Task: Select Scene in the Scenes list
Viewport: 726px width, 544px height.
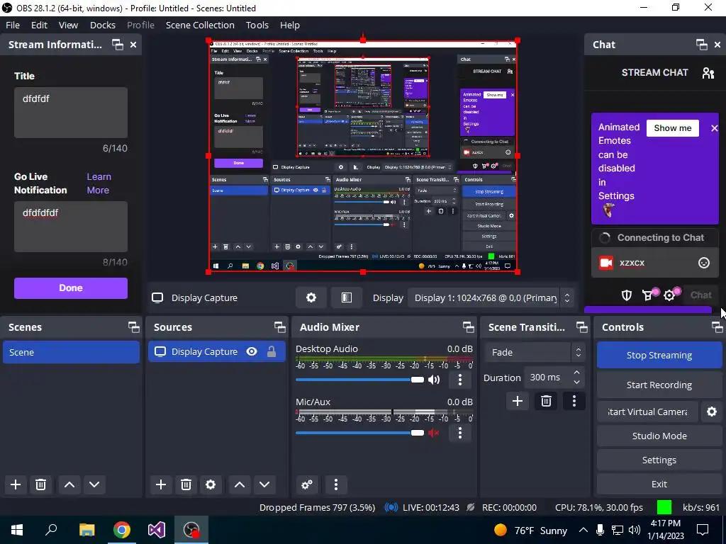Action: tap(71, 353)
